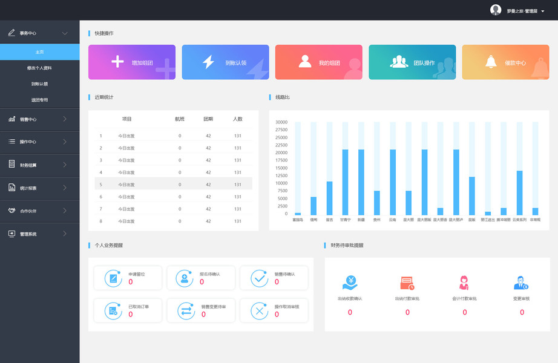Click the count under 出纳收款确认
The height and width of the screenshot is (363, 558).
click(x=350, y=312)
